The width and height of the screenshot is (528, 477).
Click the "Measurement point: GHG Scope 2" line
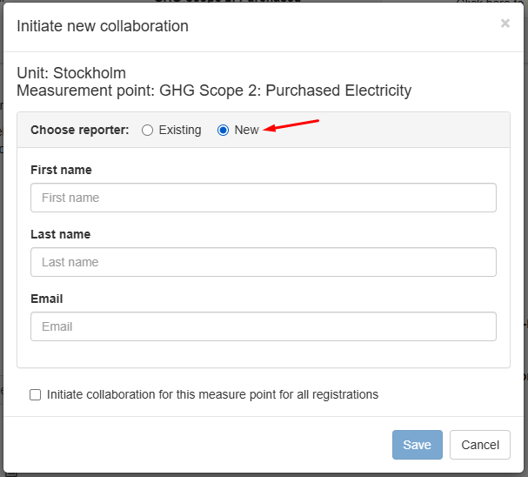coord(214,91)
